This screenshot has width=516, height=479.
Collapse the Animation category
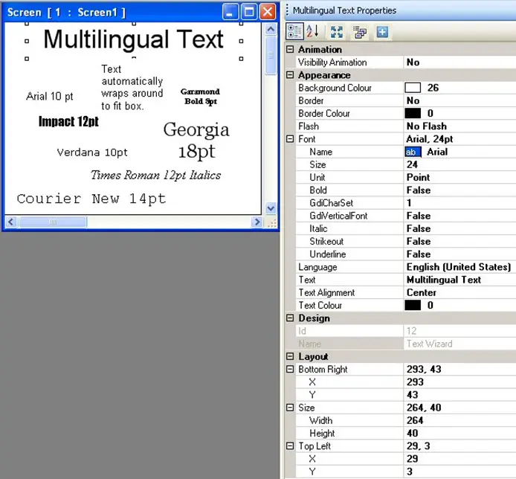point(290,49)
